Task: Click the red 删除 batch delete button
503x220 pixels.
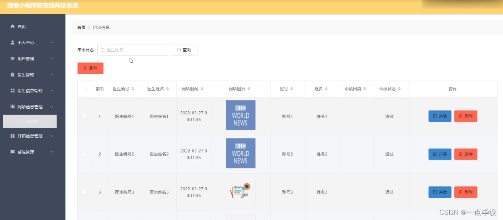Action: click(91, 68)
